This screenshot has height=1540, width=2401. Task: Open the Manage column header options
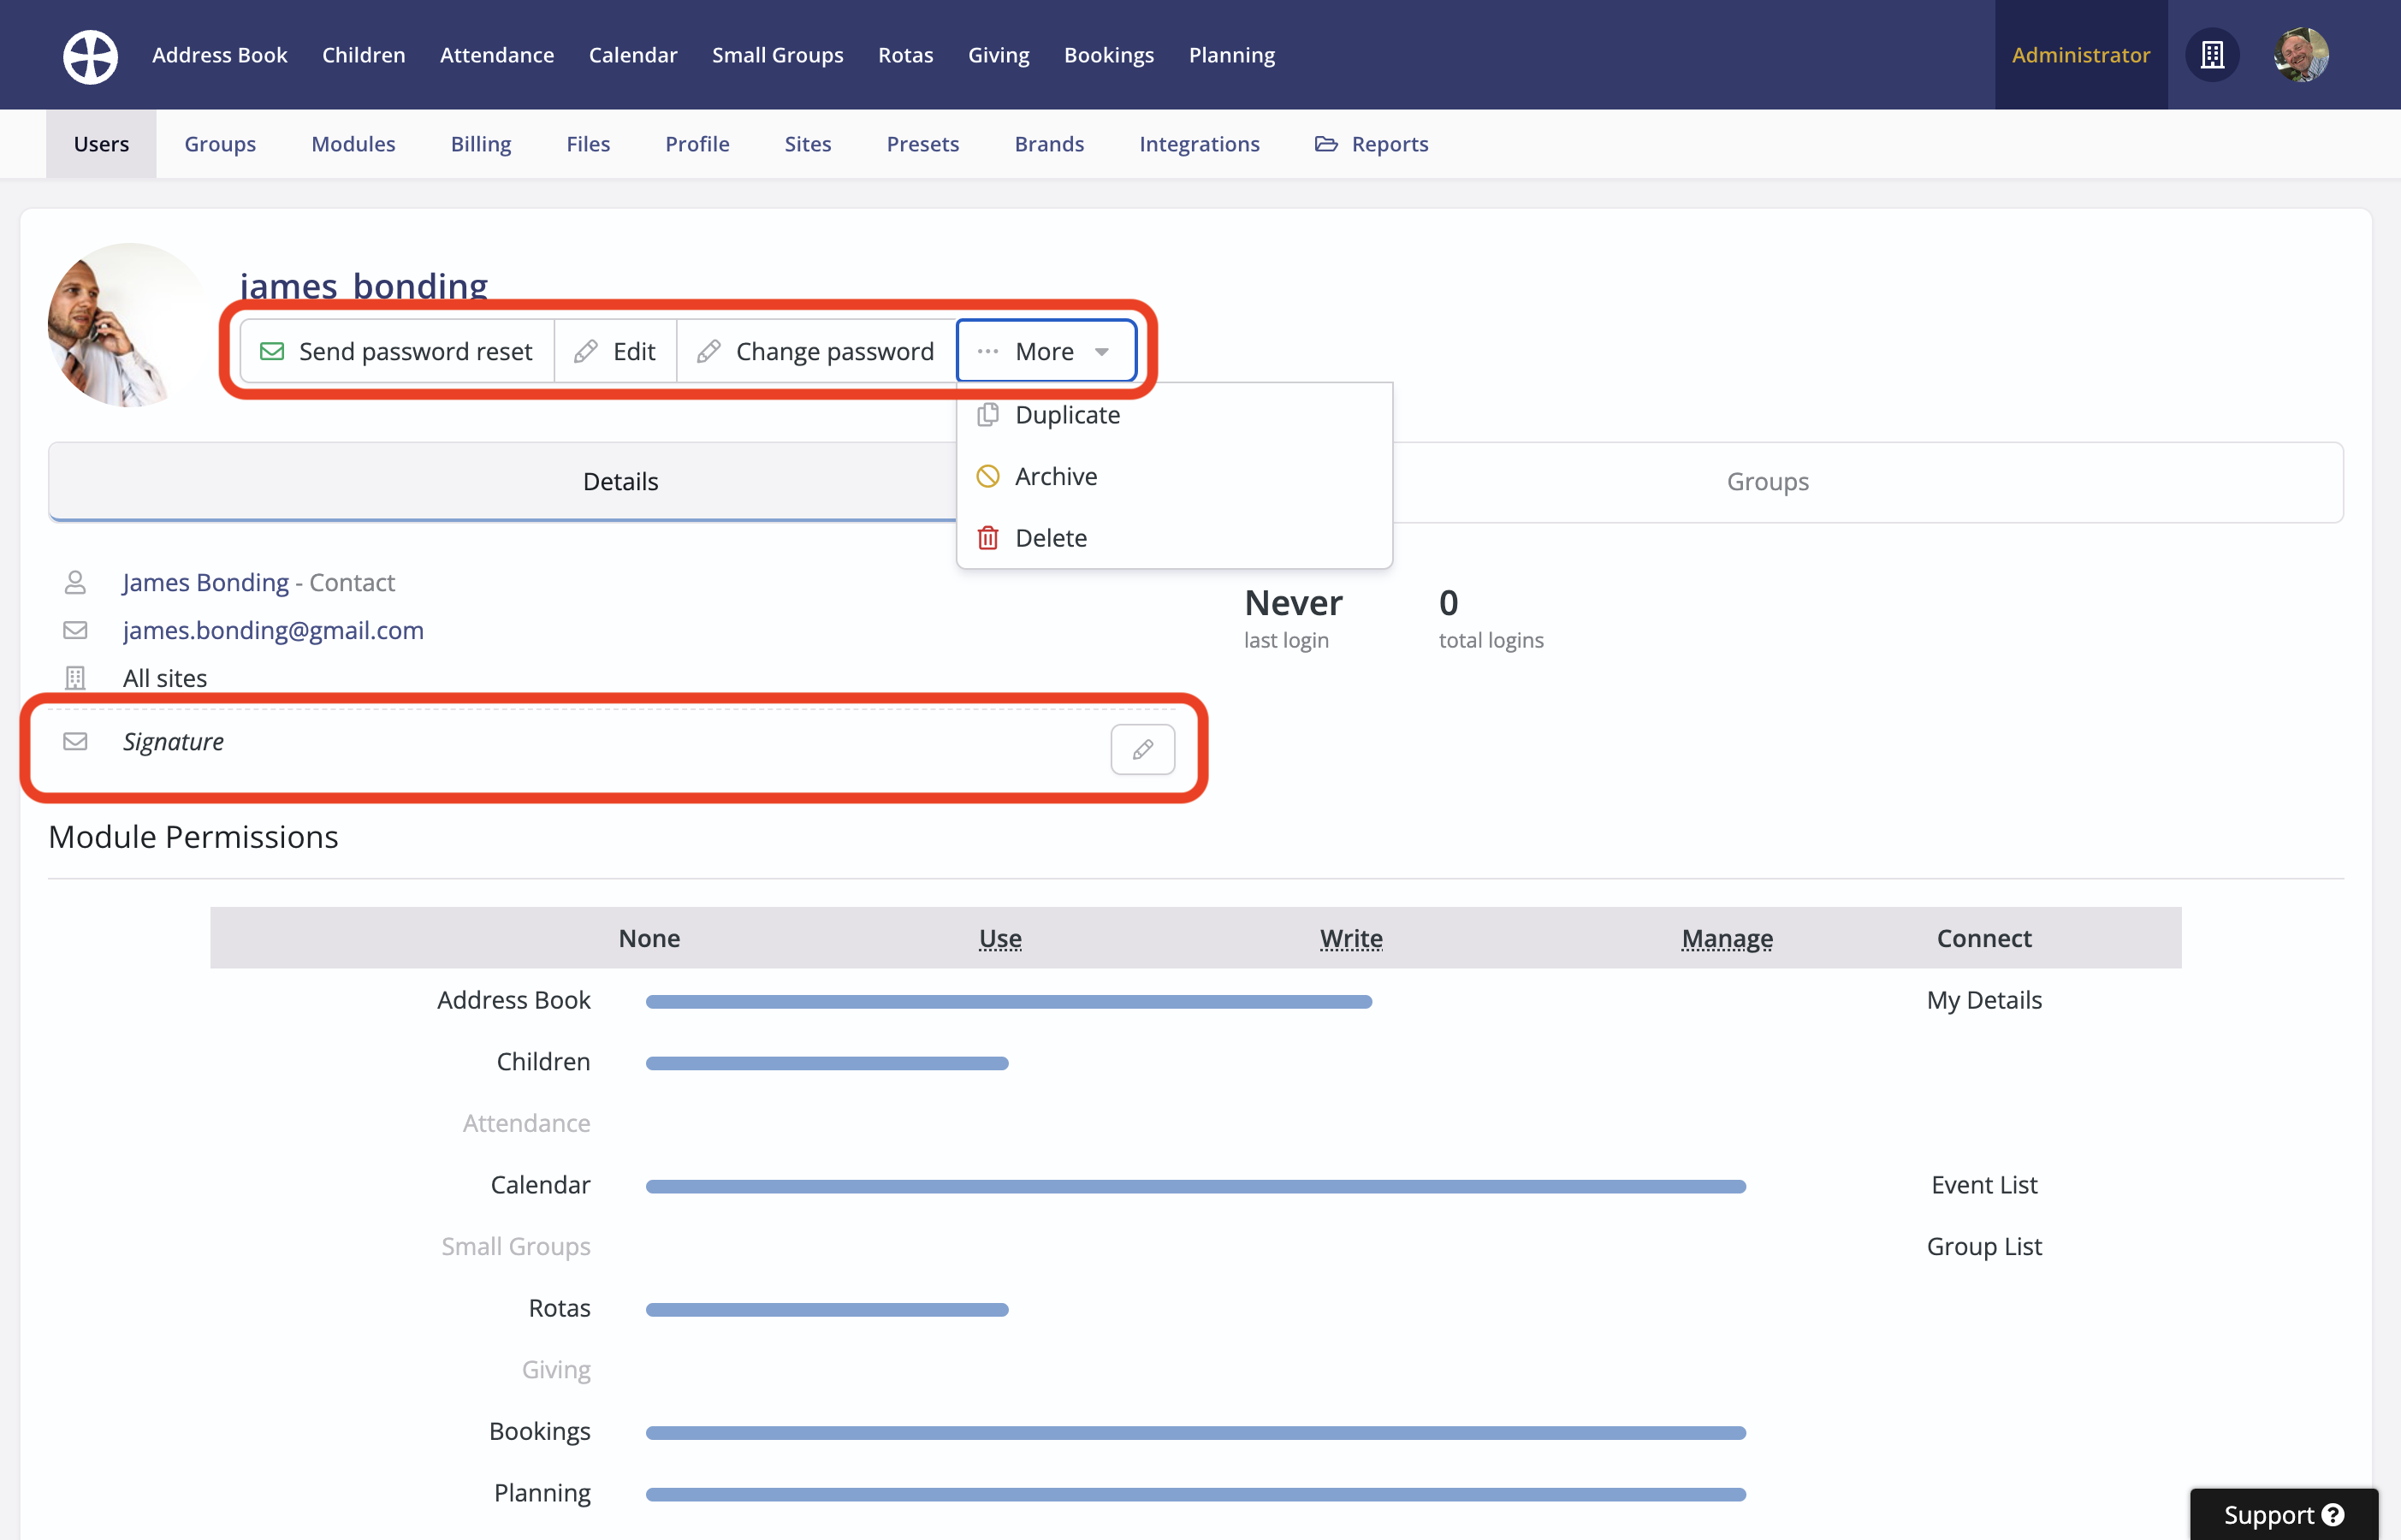click(x=1726, y=938)
